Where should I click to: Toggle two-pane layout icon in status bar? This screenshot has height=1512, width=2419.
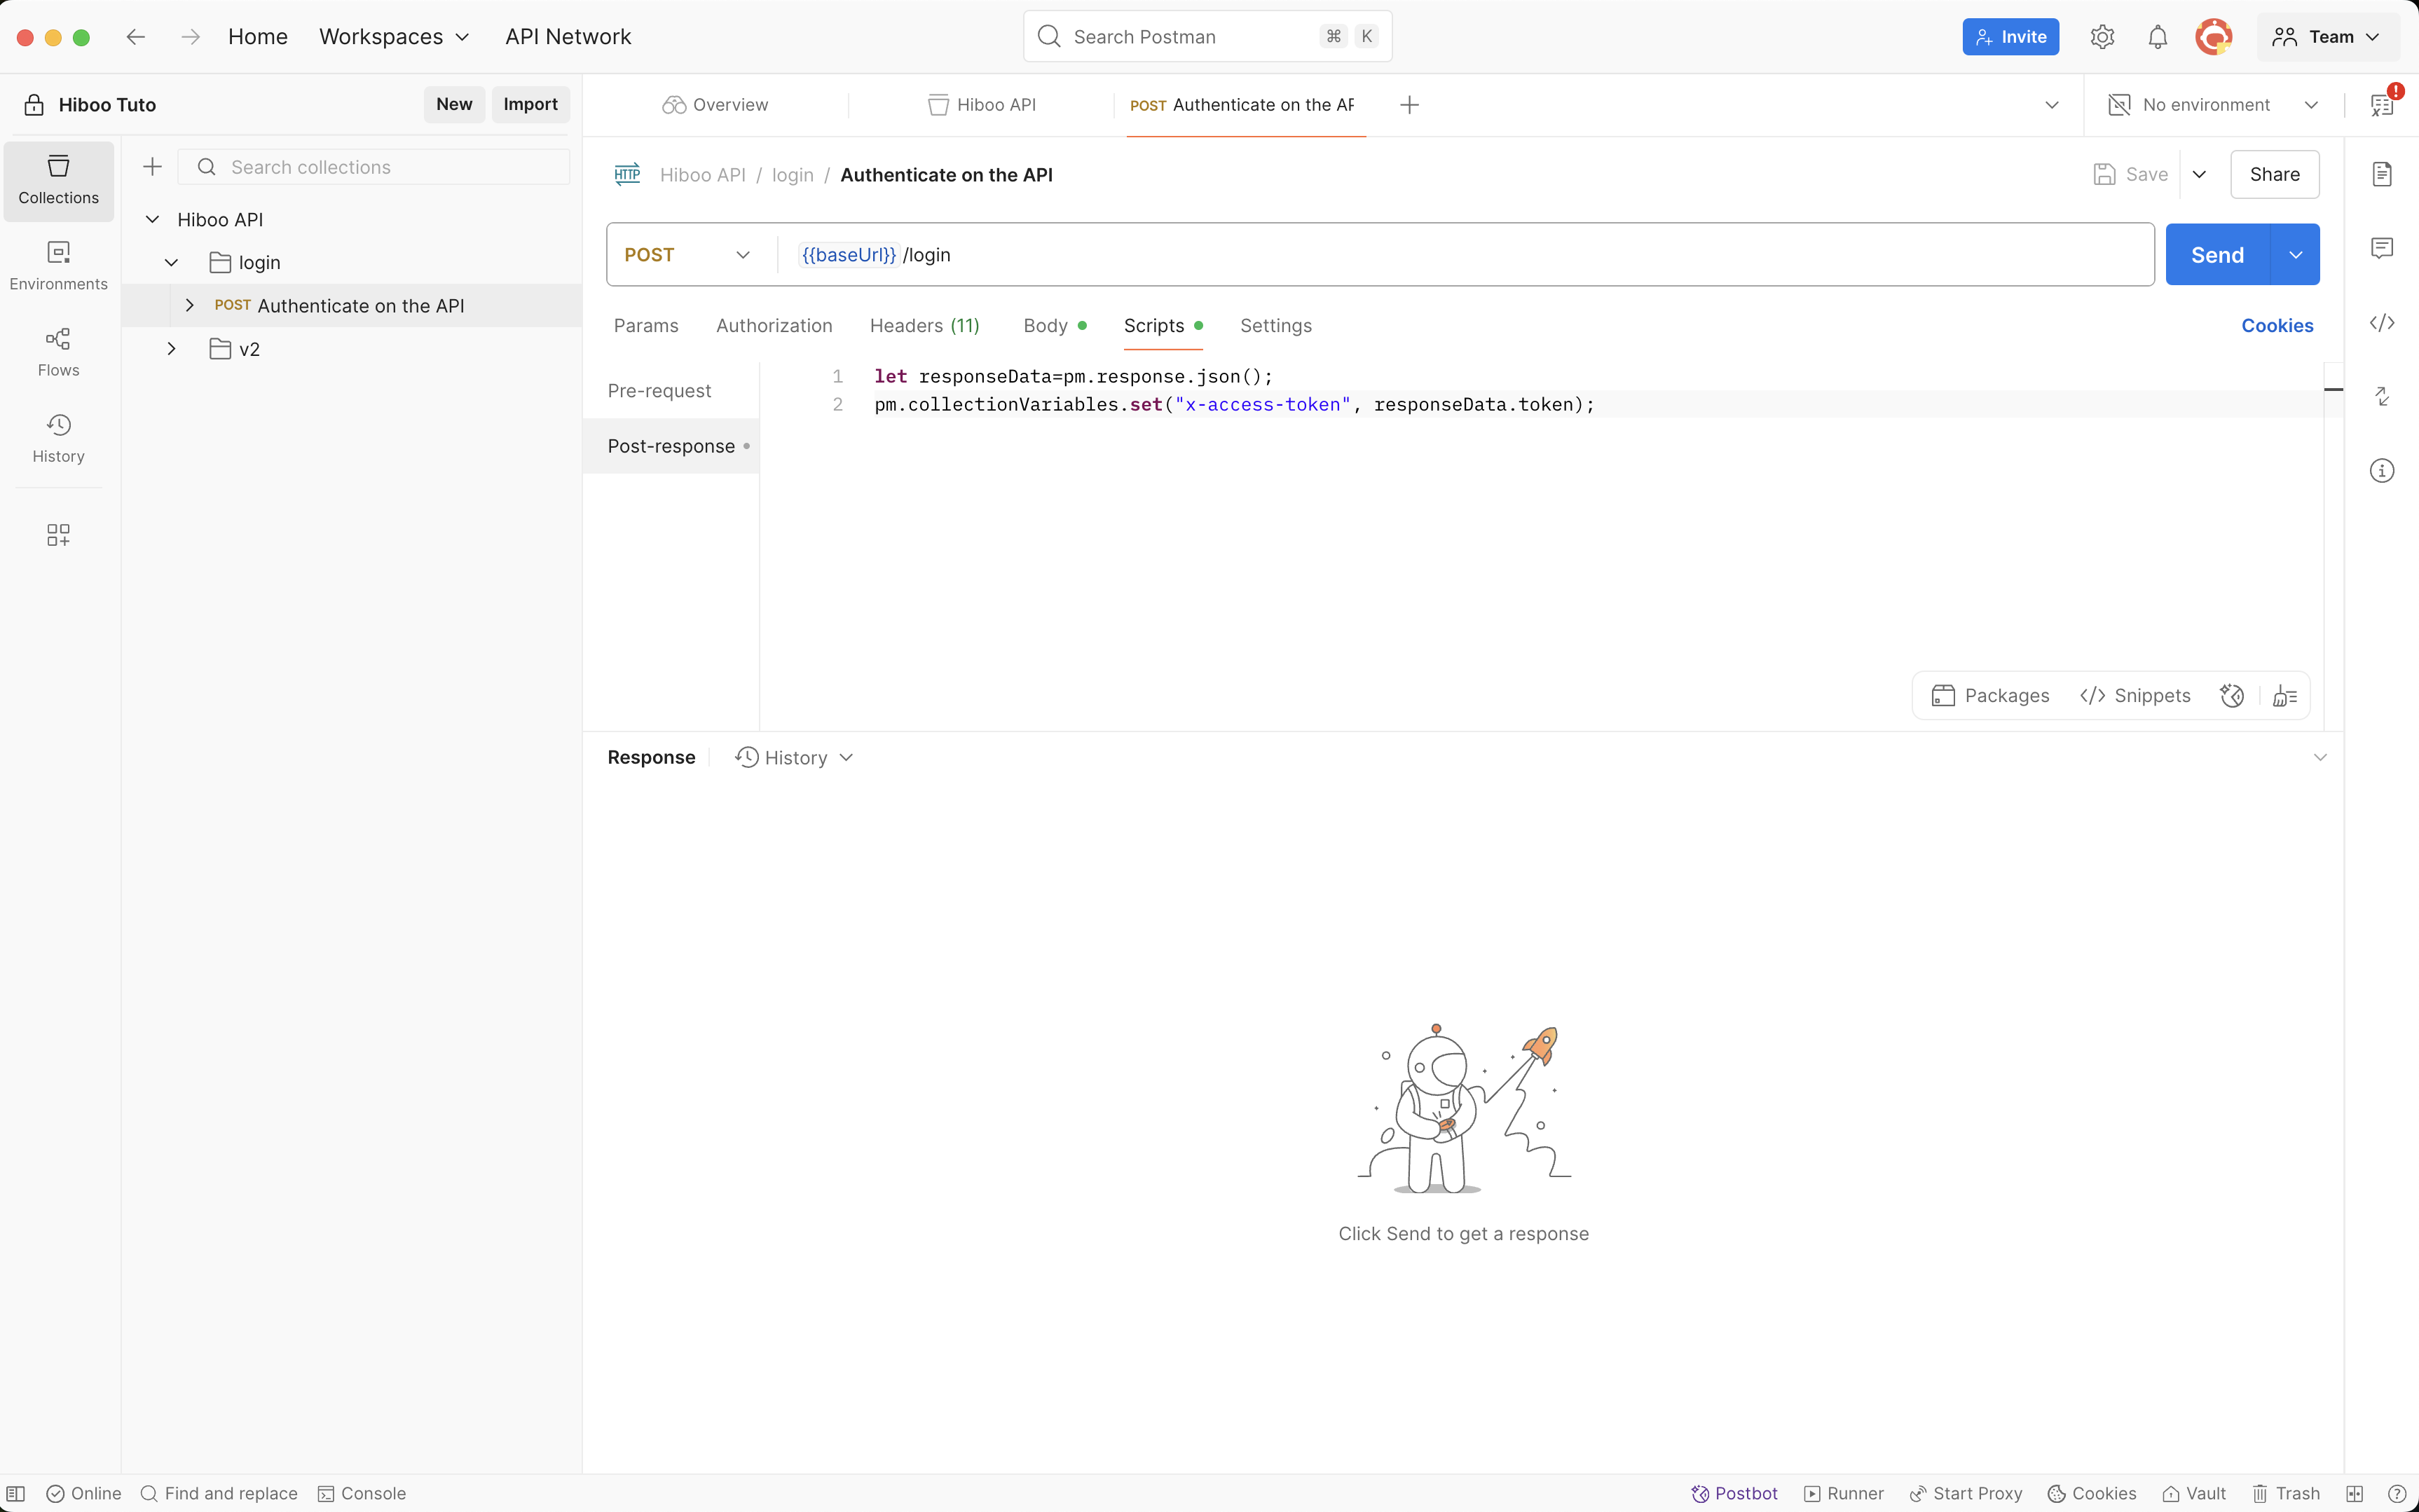click(x=2355, y=1493)
